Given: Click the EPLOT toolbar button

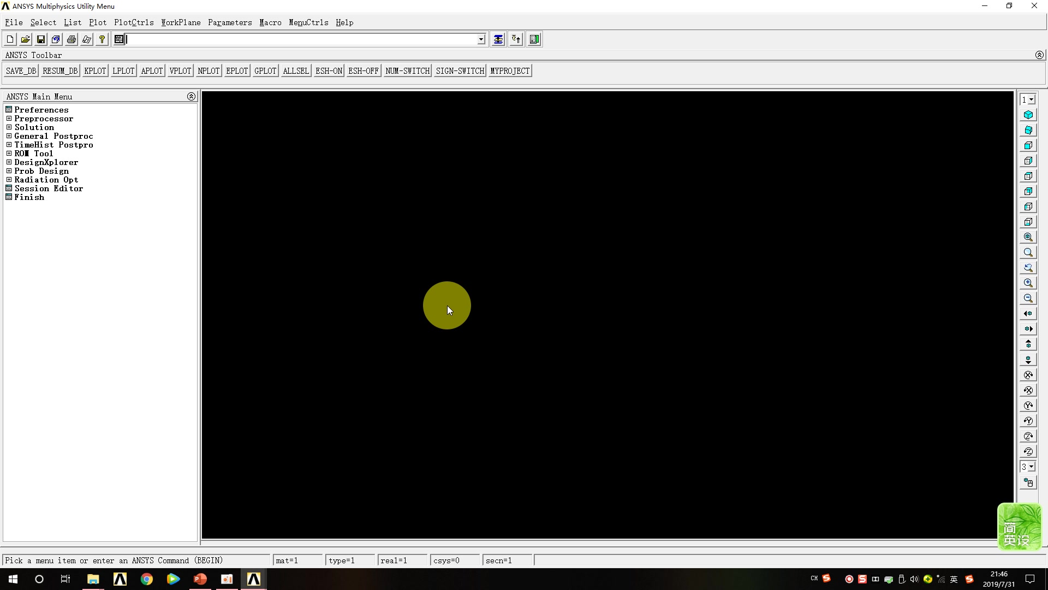Looking at the screenshot, I should pos(236,70).
